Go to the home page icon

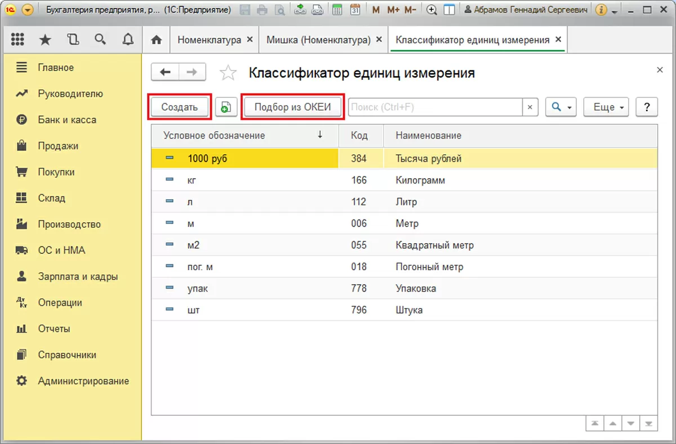pyautogui.click(x=157, y=40)
